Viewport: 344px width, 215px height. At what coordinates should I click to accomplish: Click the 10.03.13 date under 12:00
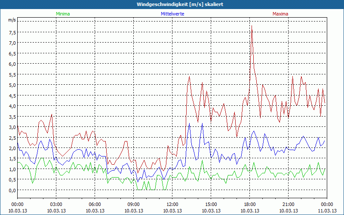point(172,211)
